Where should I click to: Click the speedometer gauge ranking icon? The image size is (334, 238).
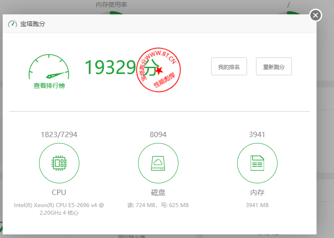pos(49,67)
